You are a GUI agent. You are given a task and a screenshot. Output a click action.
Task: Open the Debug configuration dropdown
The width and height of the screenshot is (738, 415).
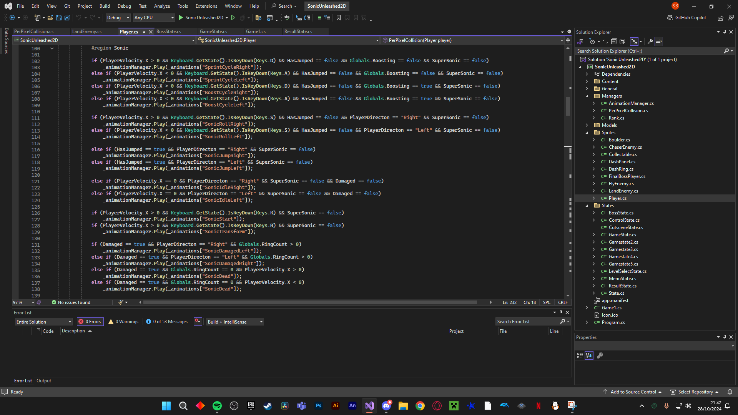pos(118,18)
